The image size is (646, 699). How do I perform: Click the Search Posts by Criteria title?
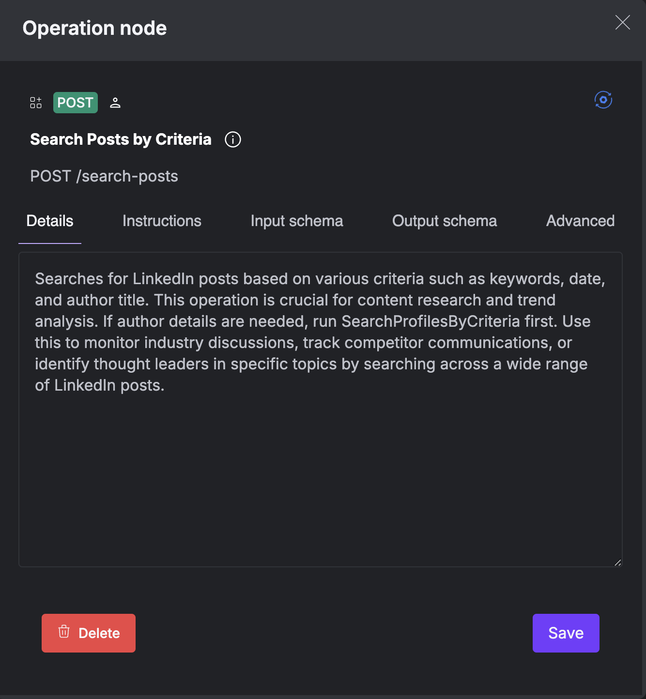(121, 139)
